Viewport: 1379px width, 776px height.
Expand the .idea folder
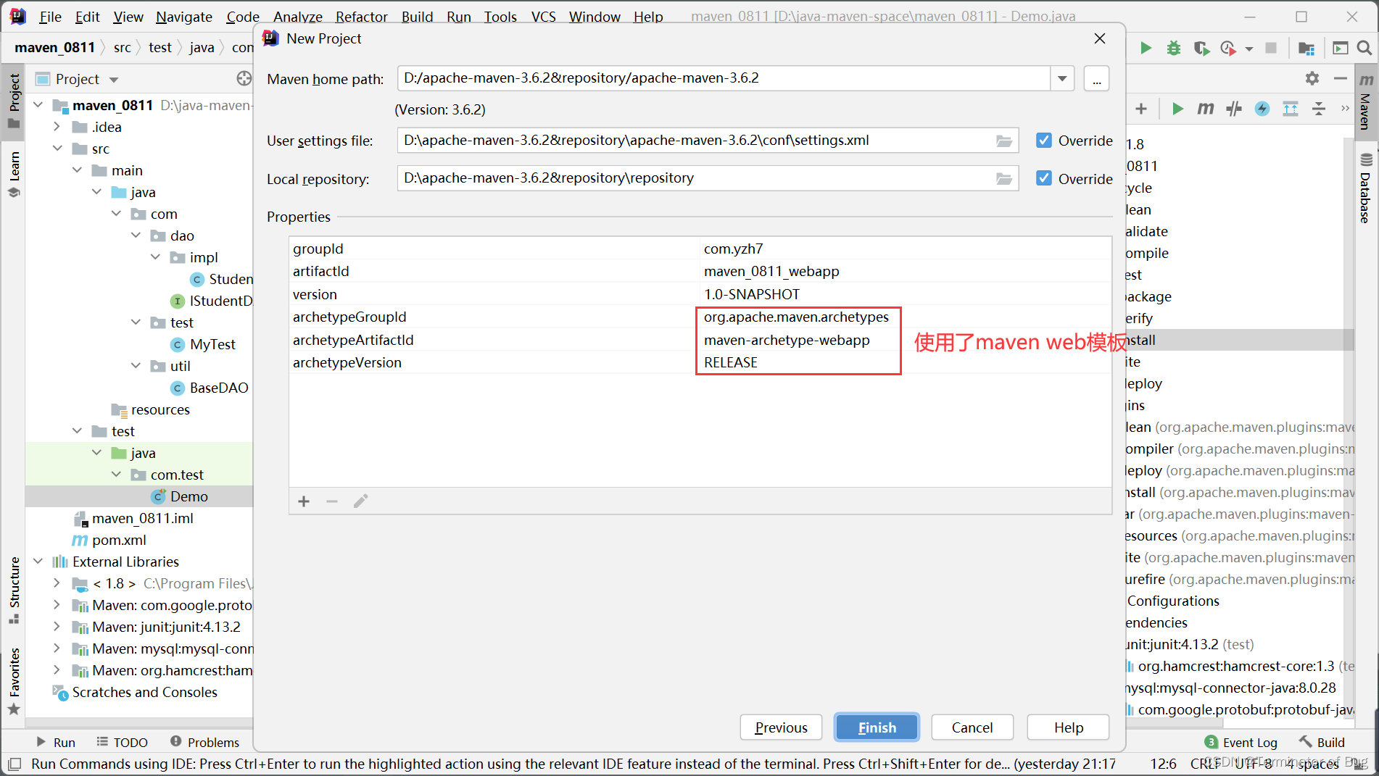57,127
